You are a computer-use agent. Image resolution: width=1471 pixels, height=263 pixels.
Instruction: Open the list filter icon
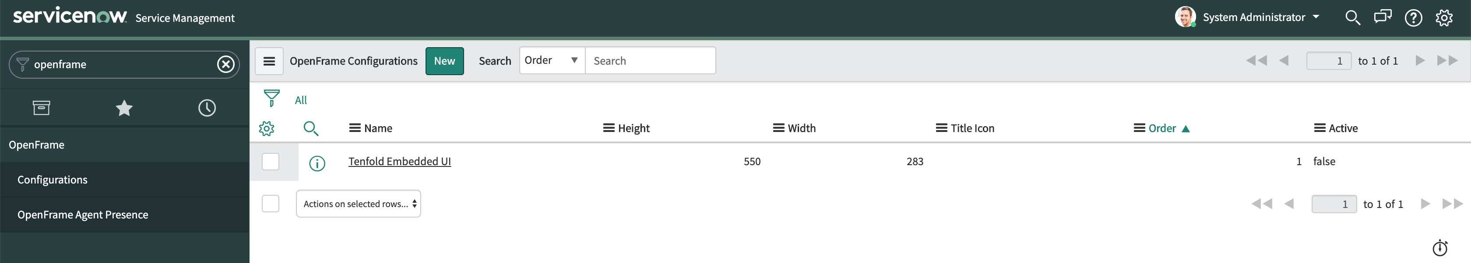click(x=272, y=98)
